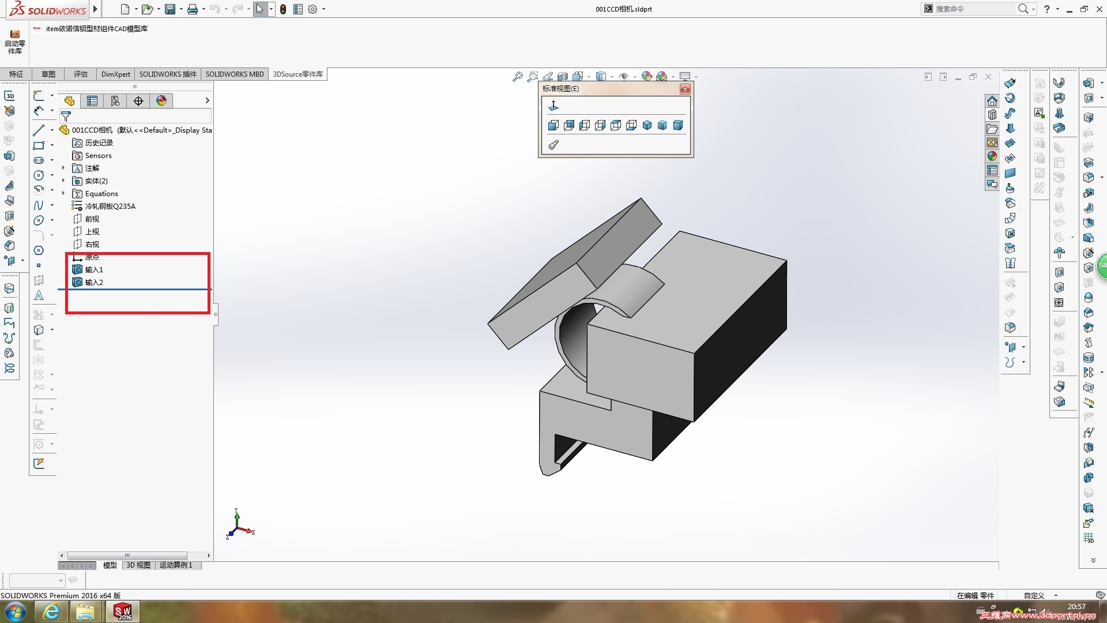Expand the 实体(2) solid bodies folder
Image resolution: width=1107 pixels, height=623 pixels.
[x=63, y=181]
